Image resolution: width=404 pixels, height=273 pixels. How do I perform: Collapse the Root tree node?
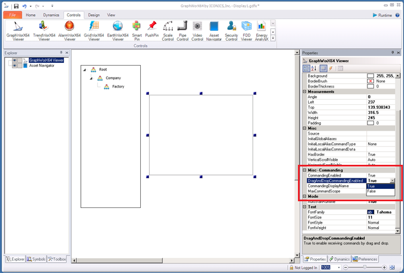(84, 70)
